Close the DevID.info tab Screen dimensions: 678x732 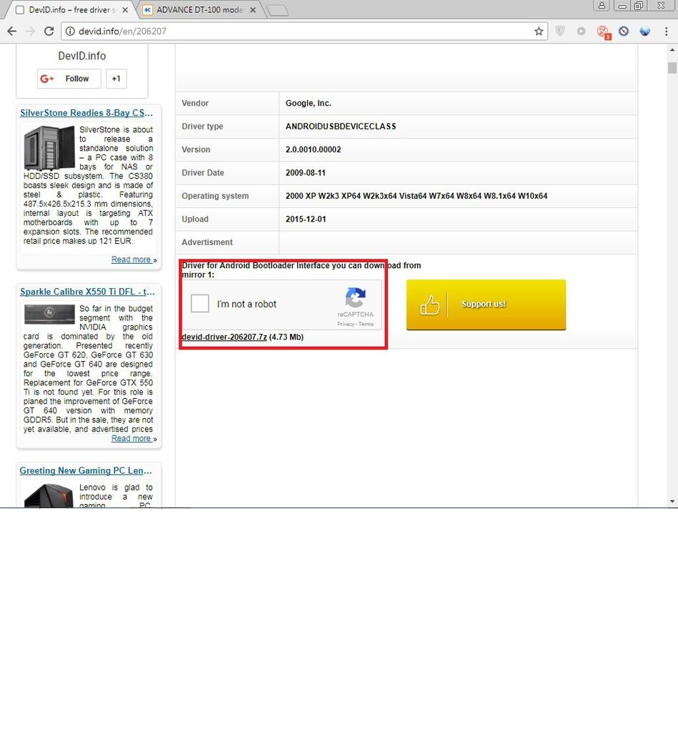126,10
